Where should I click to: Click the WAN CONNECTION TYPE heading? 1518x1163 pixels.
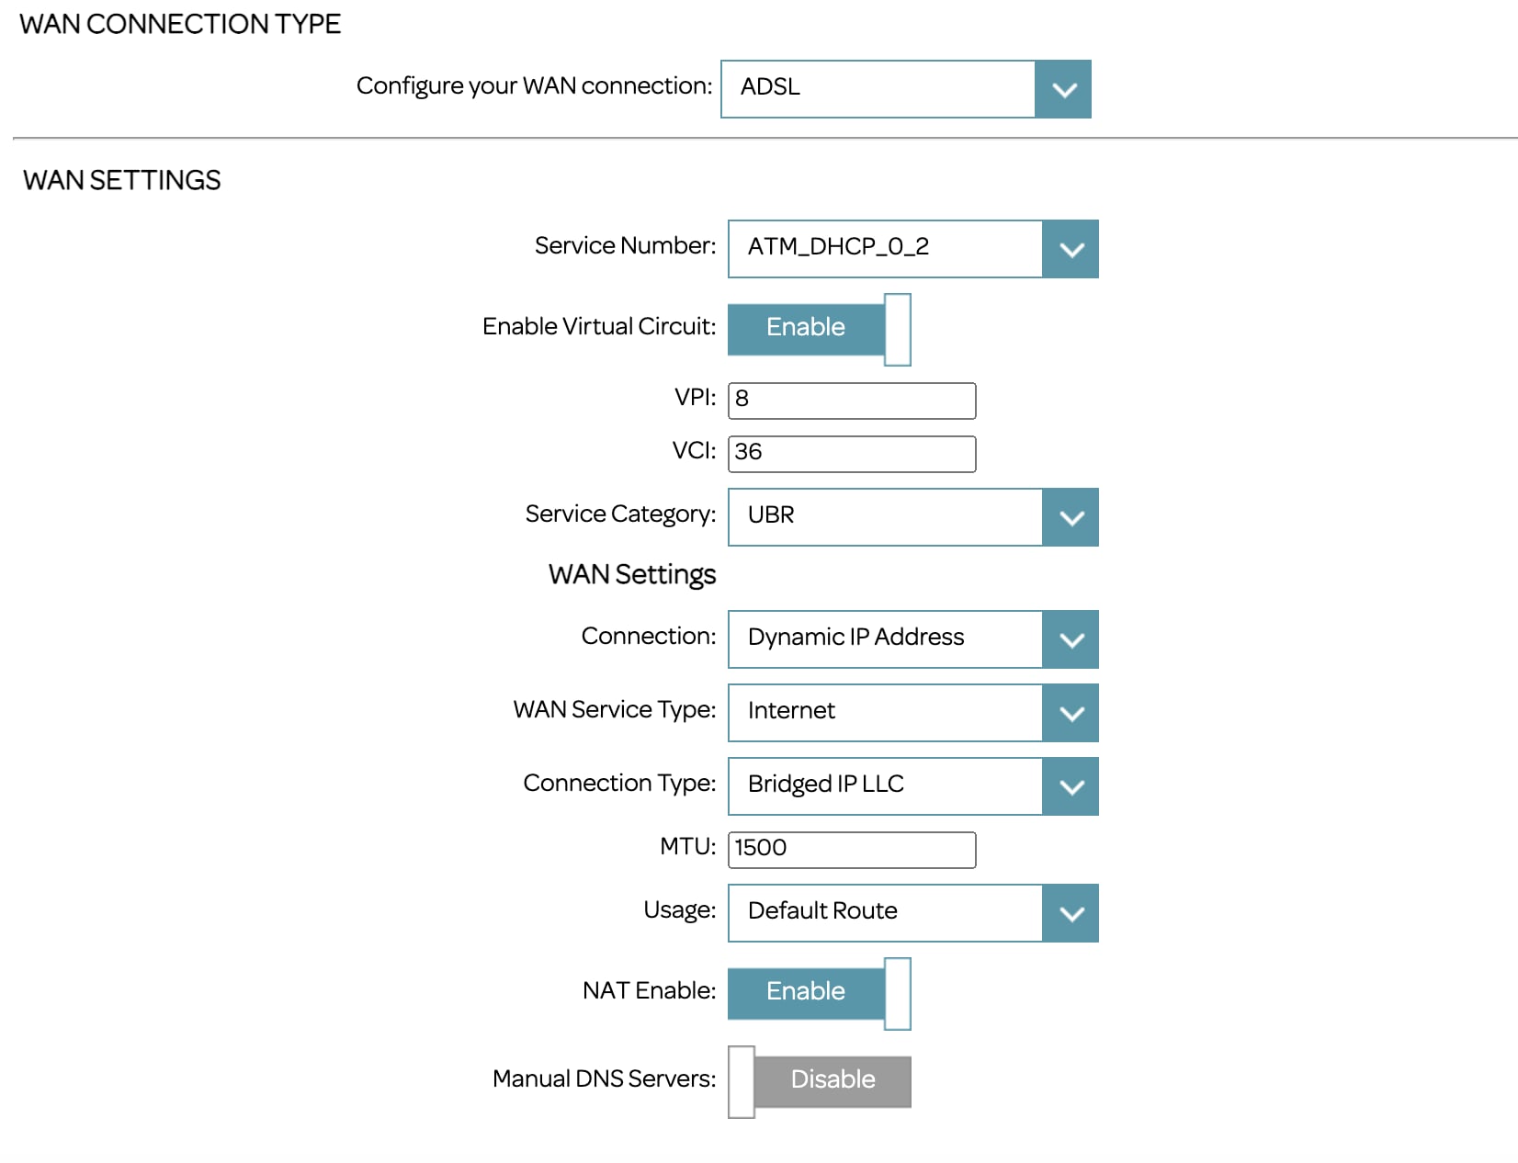point(180,24)
